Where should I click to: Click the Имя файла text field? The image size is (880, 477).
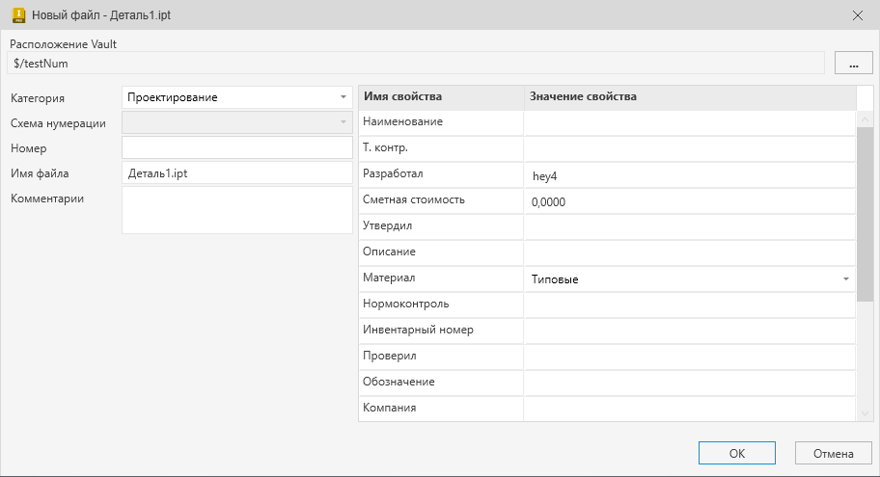[237, 173]
